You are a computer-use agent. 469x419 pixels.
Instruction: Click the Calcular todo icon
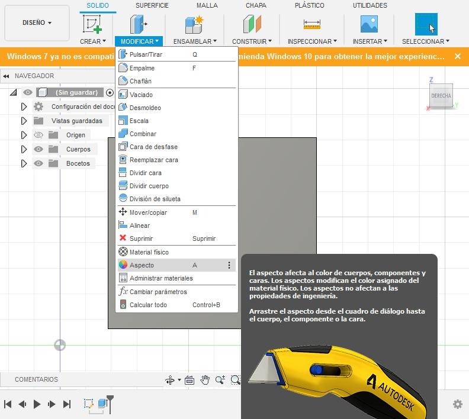tap(123, 305)
